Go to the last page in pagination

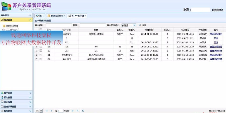point(78,111)
